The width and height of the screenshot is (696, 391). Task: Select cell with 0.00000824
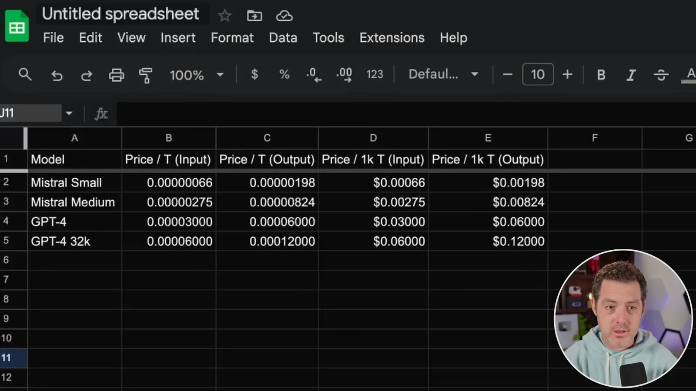click(x=267, y=202)
